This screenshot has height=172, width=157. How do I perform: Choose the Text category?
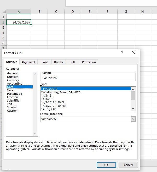[20, 104]
